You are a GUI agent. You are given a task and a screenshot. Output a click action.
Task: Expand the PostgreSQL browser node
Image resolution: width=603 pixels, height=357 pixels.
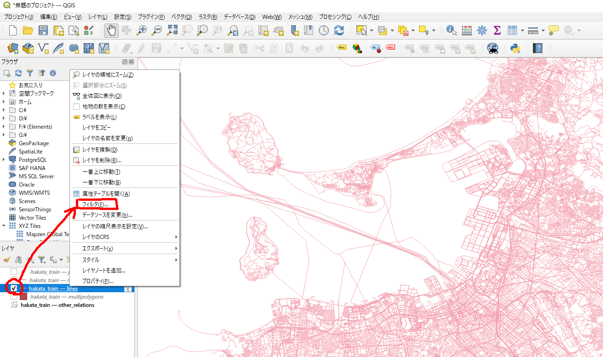tap(4, 160)
